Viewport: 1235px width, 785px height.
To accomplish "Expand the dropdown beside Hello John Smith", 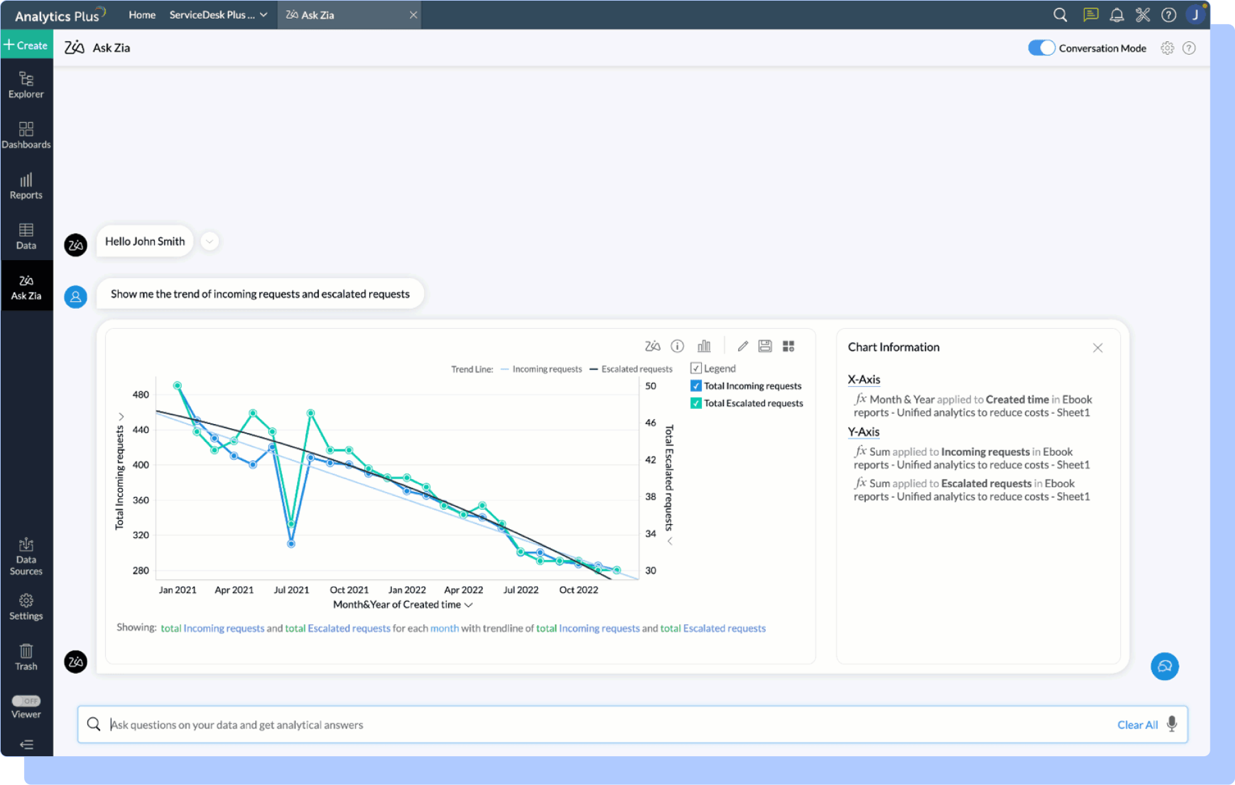I will coord(210,242).
